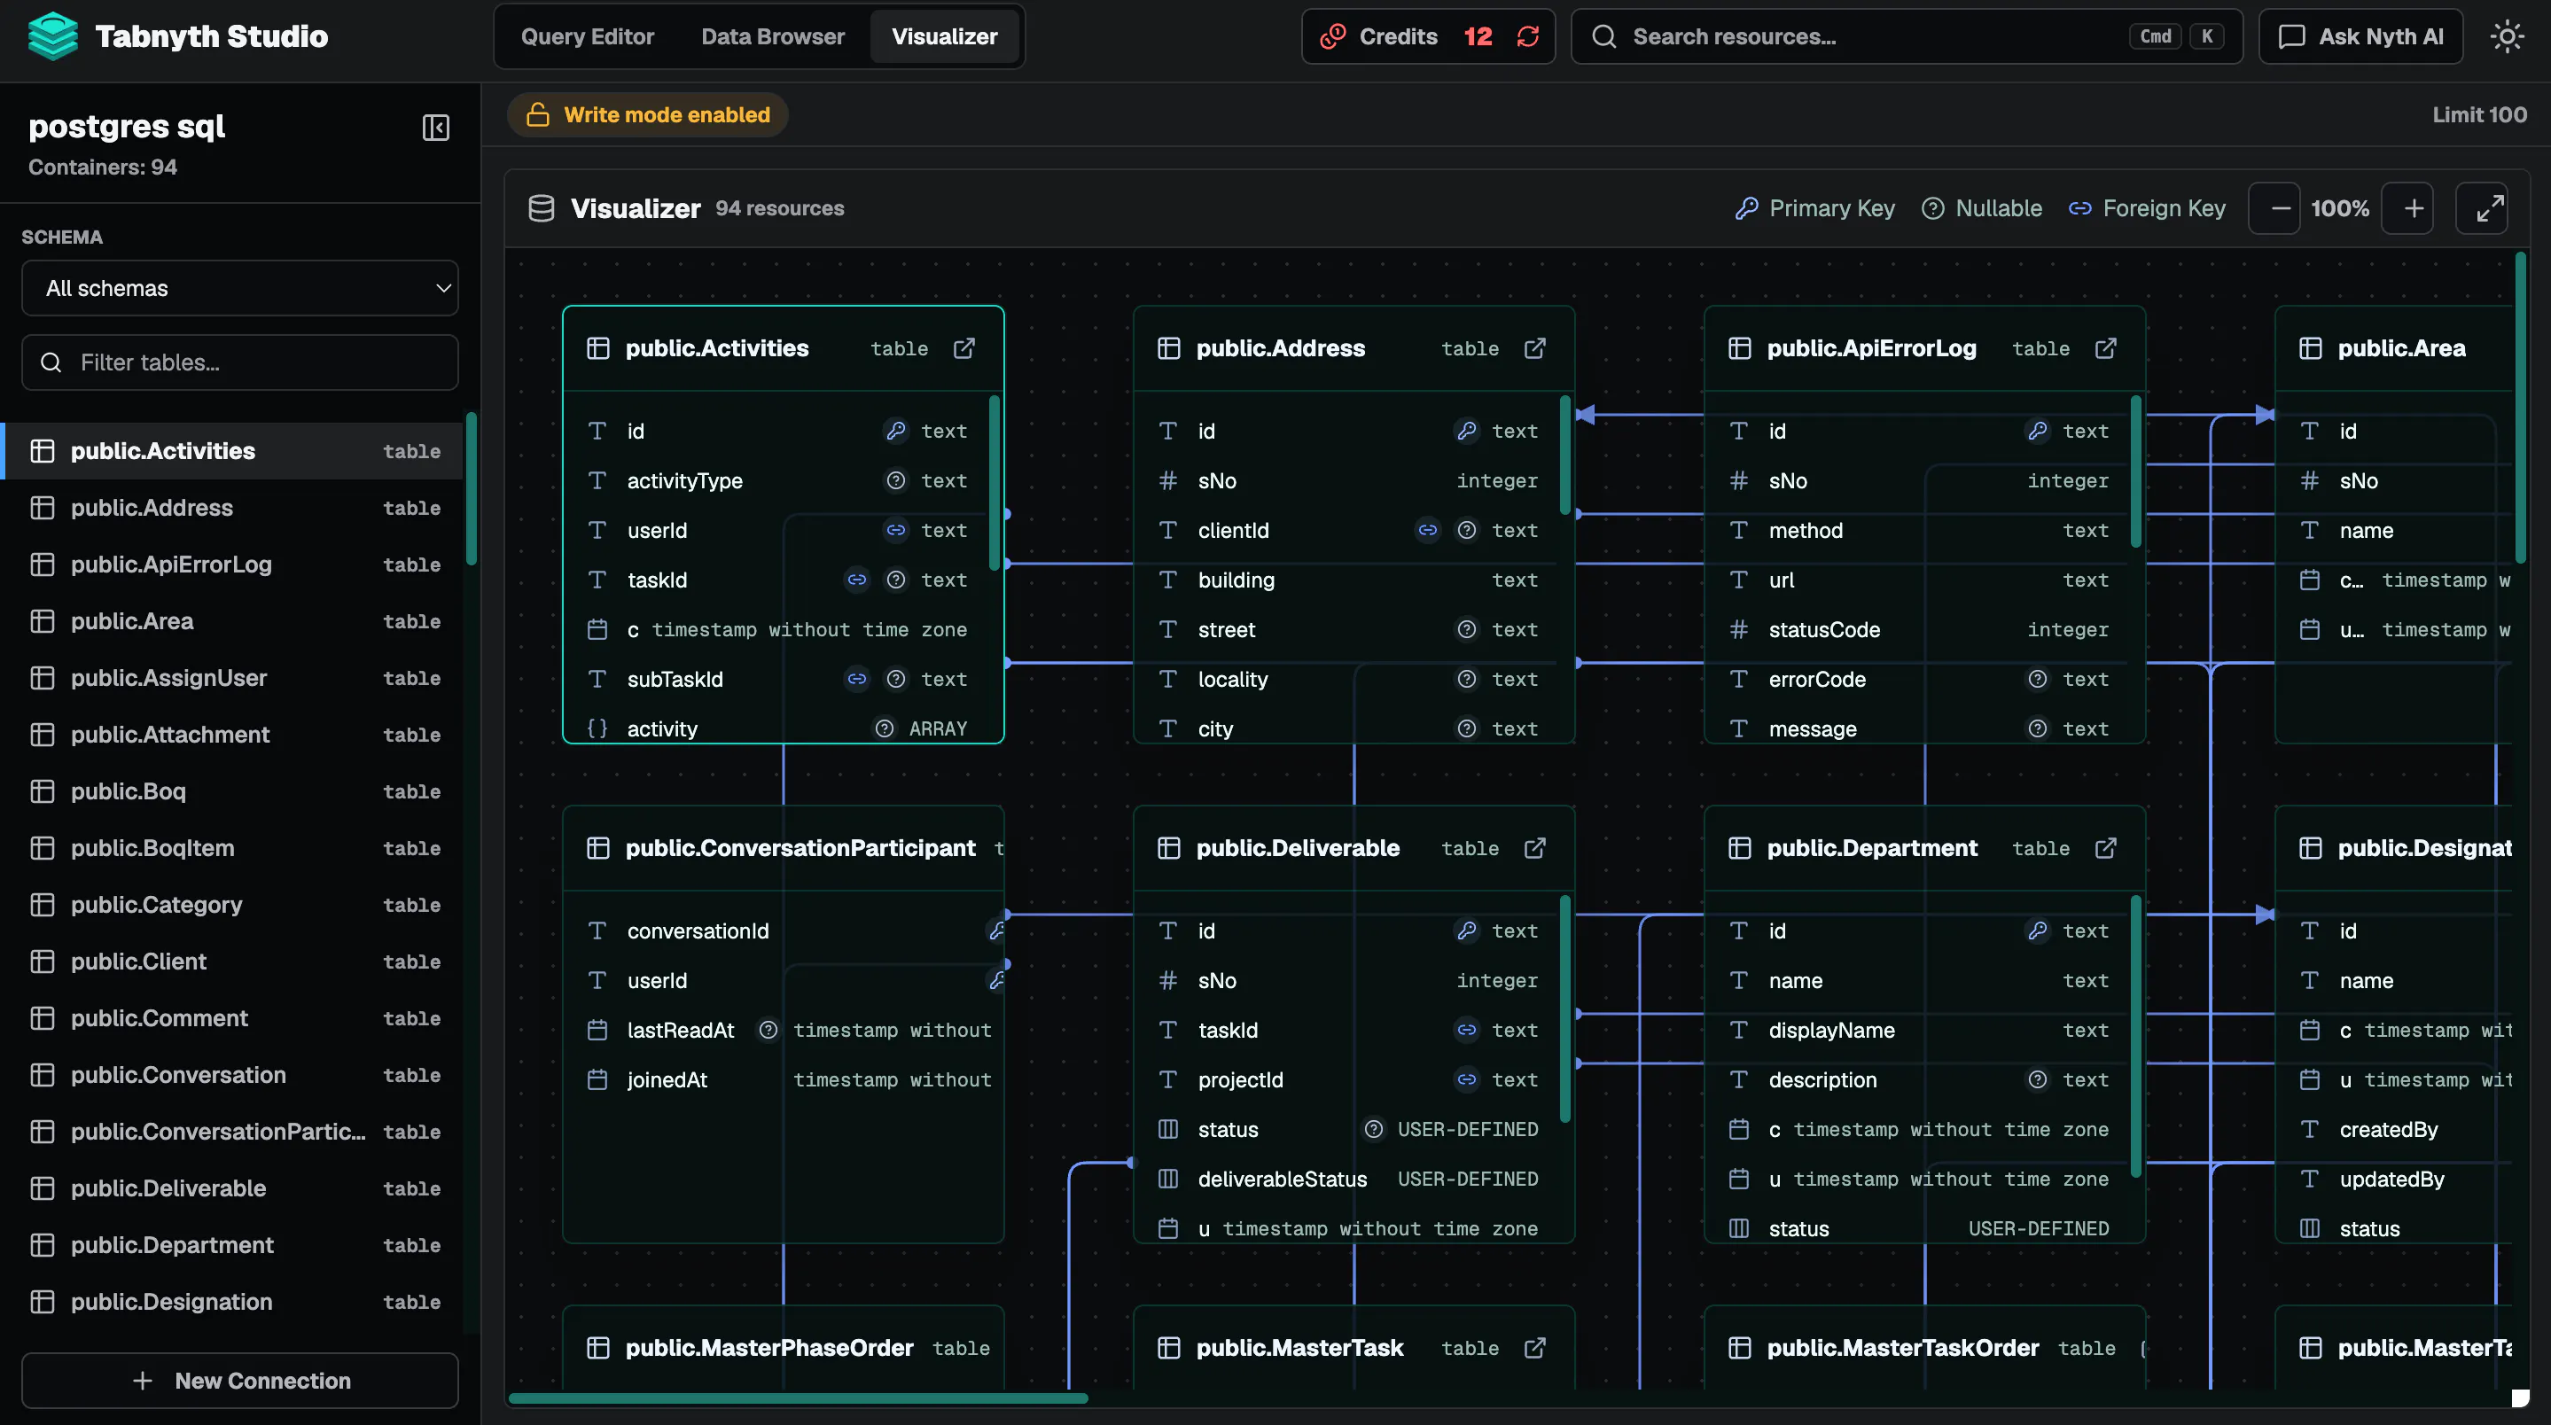
Task: Click the deliverableStatus row in Deliverable
Action: 1354,1180
